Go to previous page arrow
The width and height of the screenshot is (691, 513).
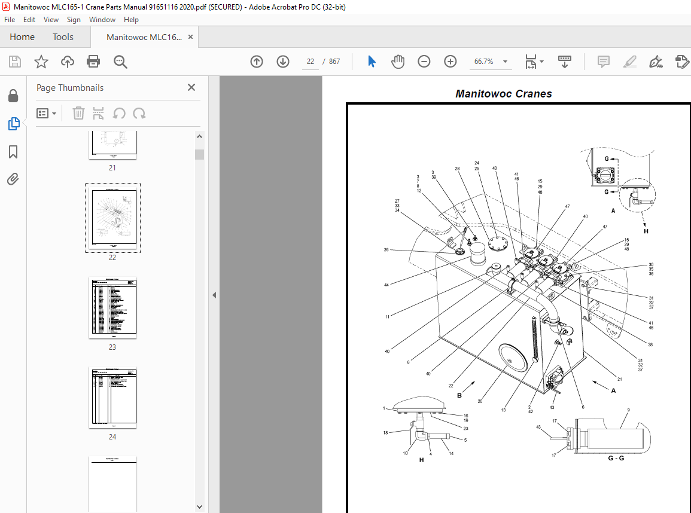click(x=257, y=62)
